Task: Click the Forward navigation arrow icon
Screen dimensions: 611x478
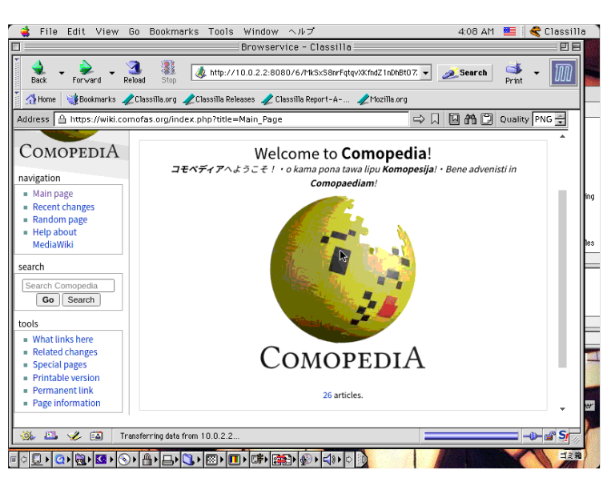Action: coord(86,68)
